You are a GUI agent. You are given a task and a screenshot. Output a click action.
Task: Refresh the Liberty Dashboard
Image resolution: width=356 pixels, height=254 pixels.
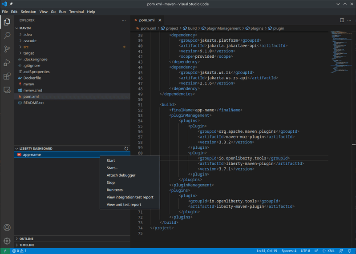tap(126, 148)
